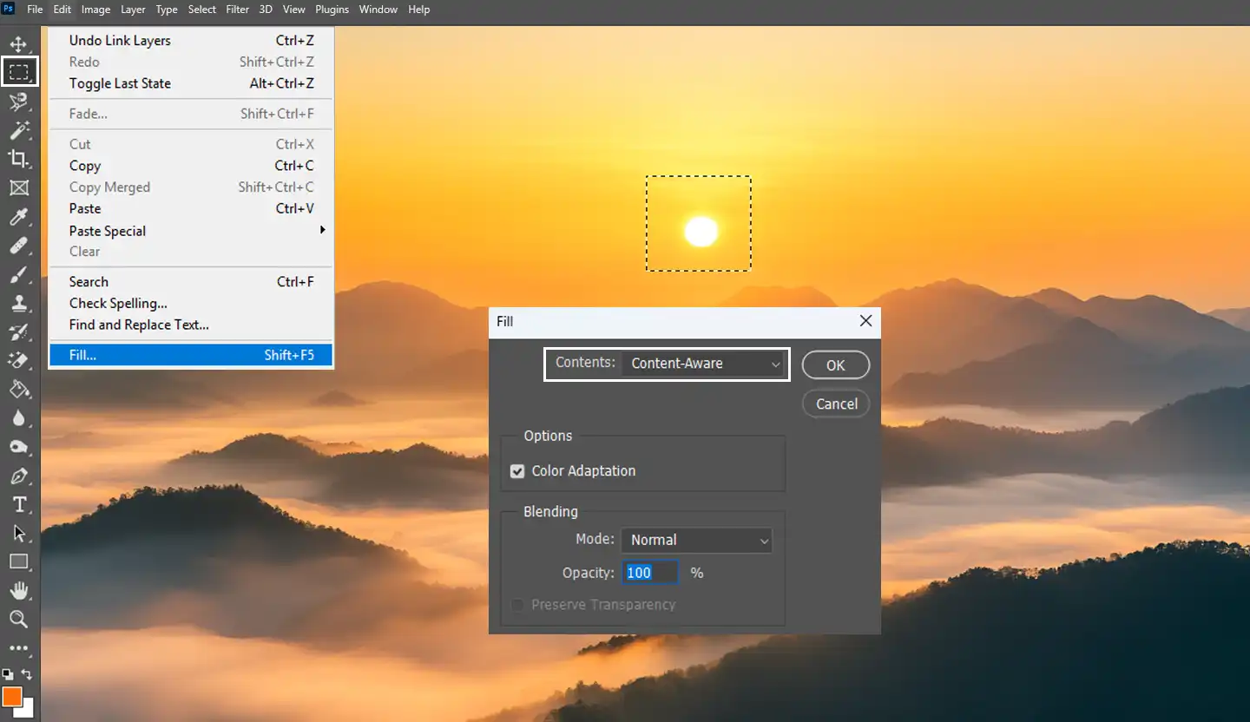Select the Eraser tool

pyautogui.click(x=18, y=360)
